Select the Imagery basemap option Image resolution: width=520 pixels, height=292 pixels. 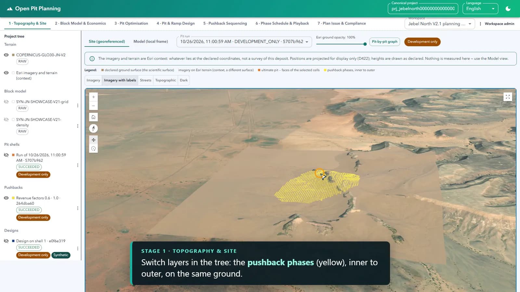coord(93,80)
